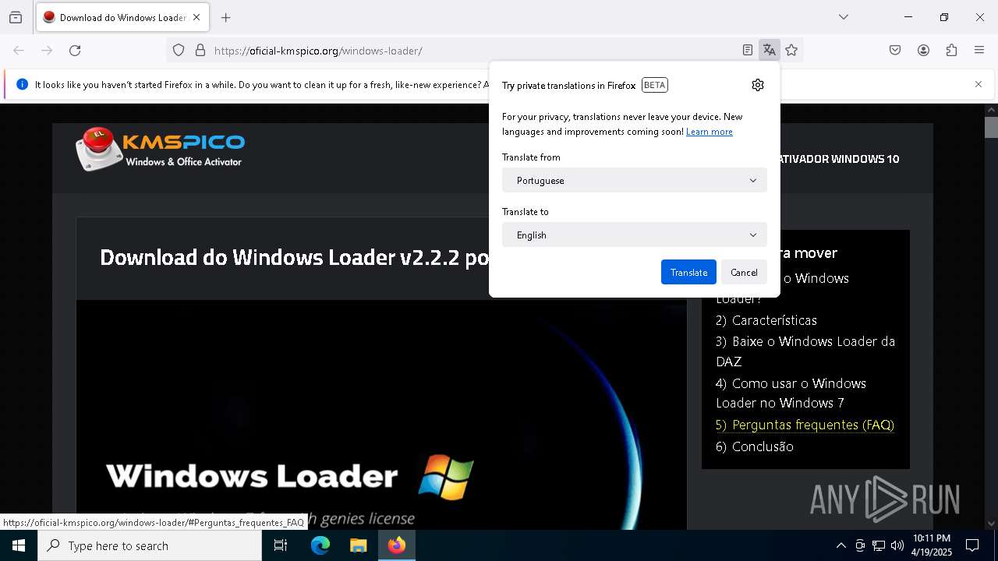This screenshot has width=998, height=561.
Task: Click the taskbar search box
Action: tap(150, 545)
